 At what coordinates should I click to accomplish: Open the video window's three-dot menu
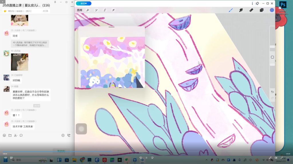point(252,3)
